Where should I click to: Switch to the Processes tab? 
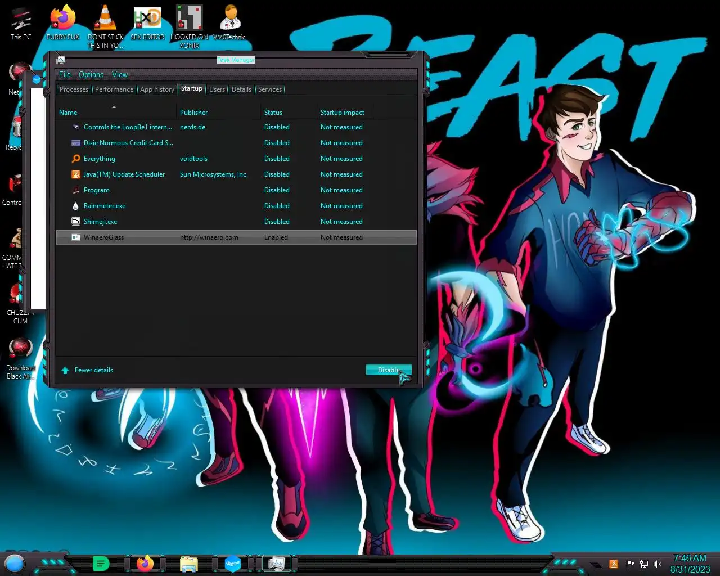point(74,89)
